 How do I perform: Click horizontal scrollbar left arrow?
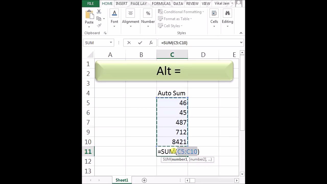click(x=187, y=180)
